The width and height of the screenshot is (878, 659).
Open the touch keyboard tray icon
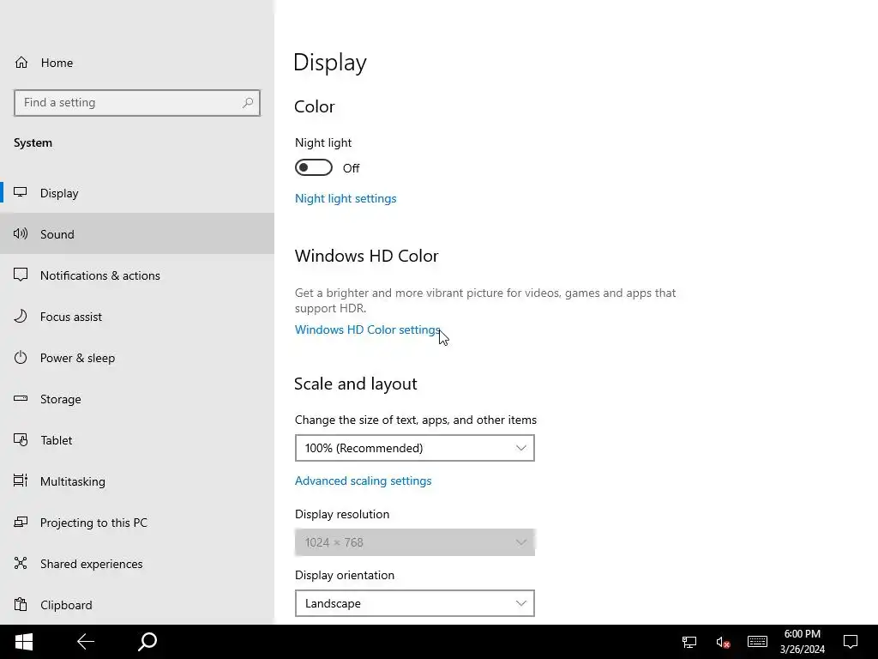point(757,642)
